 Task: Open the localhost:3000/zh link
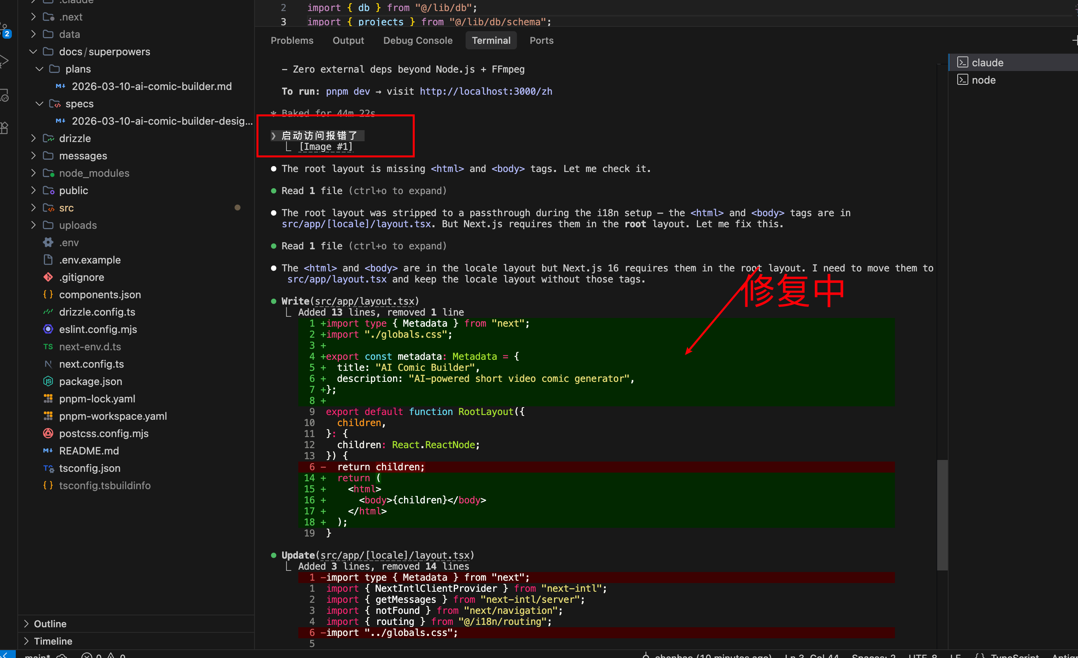tap(486, 92)
